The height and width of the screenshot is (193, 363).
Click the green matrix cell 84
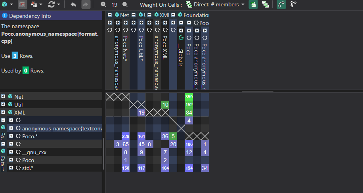[189, 113]
